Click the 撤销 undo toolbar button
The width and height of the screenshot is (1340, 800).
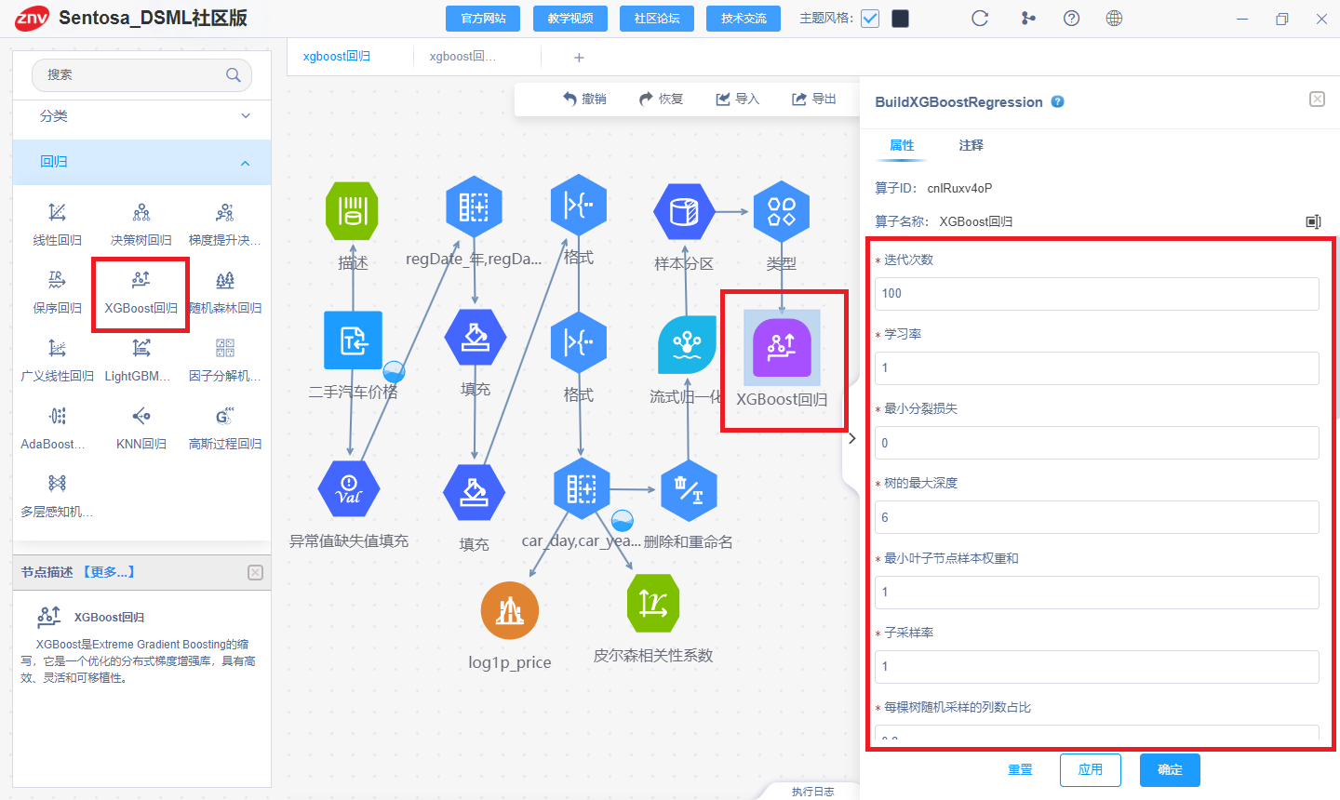[584, 99]
